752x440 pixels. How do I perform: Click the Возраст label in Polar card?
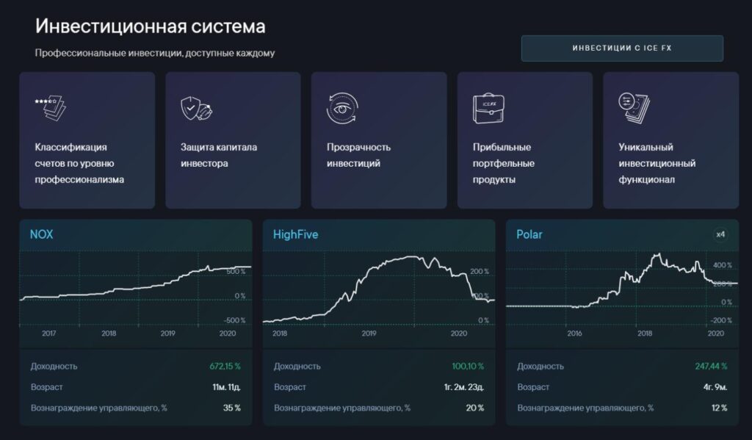tap(533, 386)
